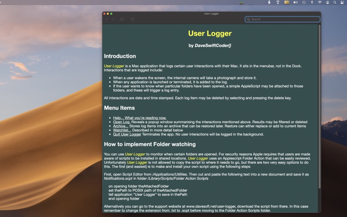Click the "by DaveSwiftCoder()" byline
The image size is (347, 217).
210,46
